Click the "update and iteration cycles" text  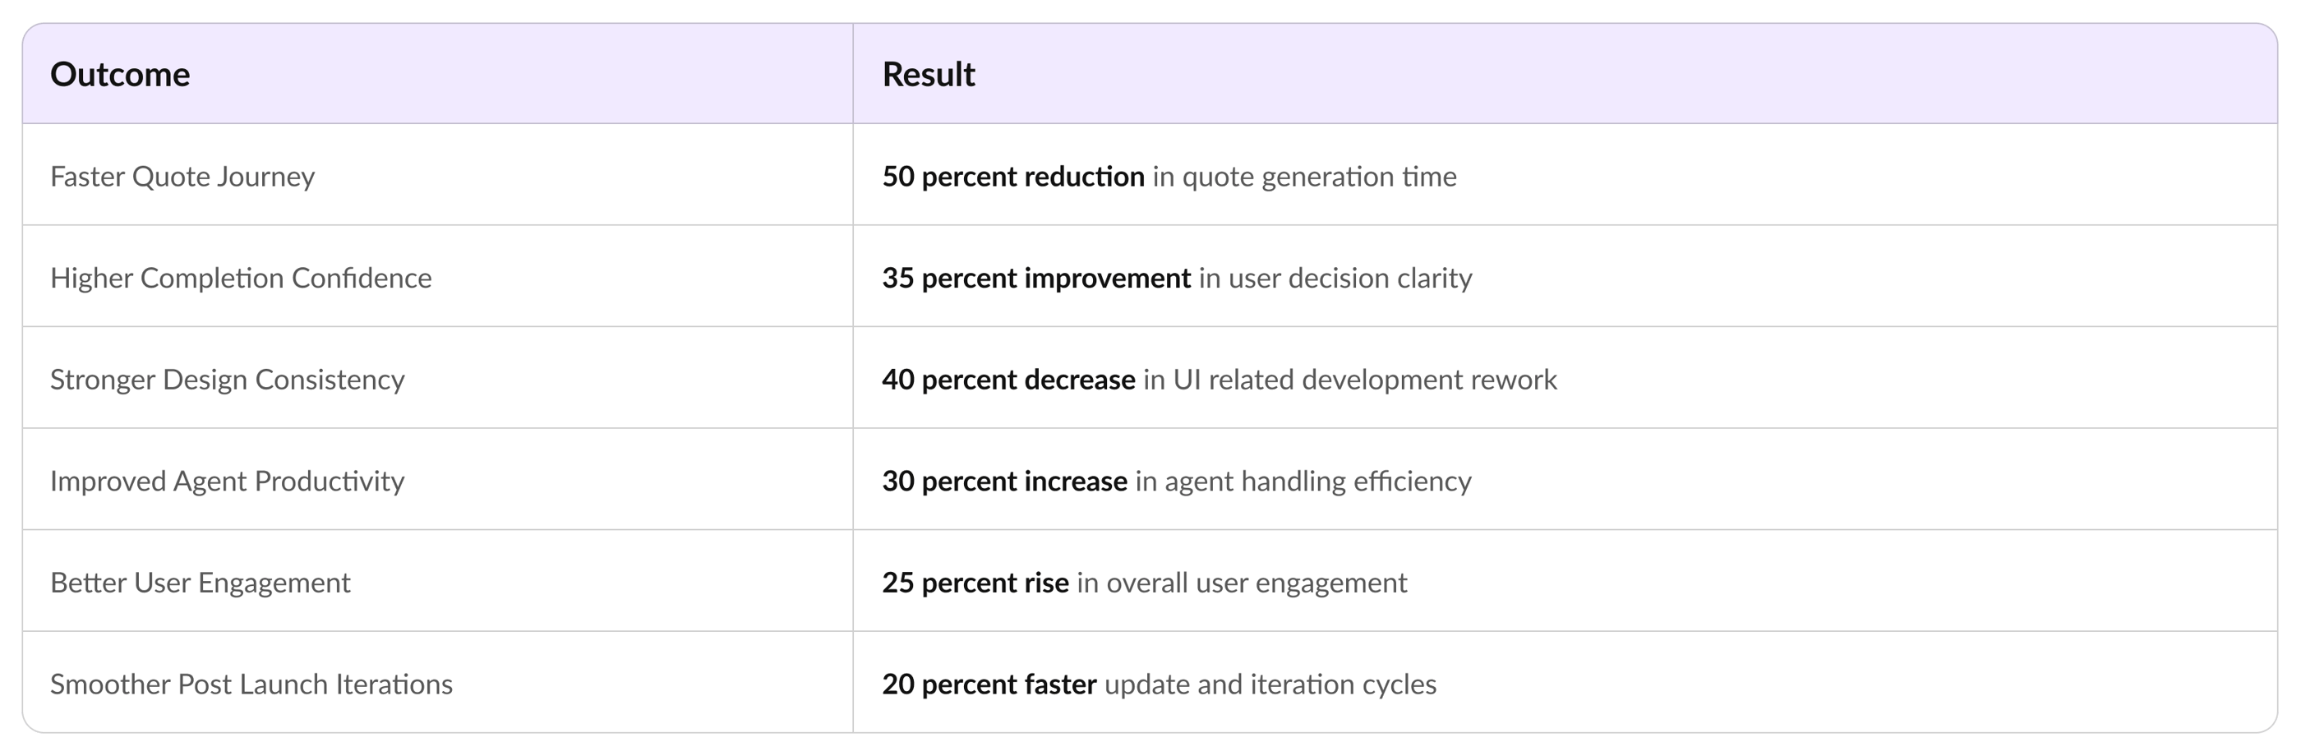coord(1270,685)
